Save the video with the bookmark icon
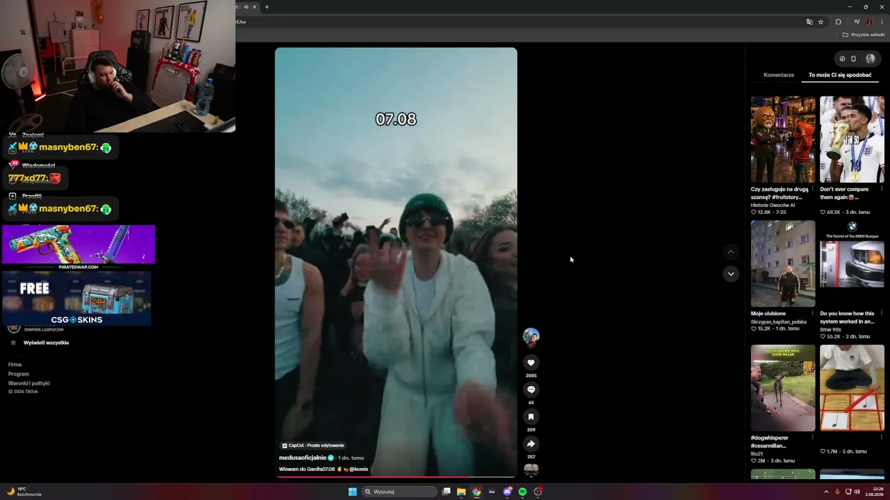 tap(531, 417)
